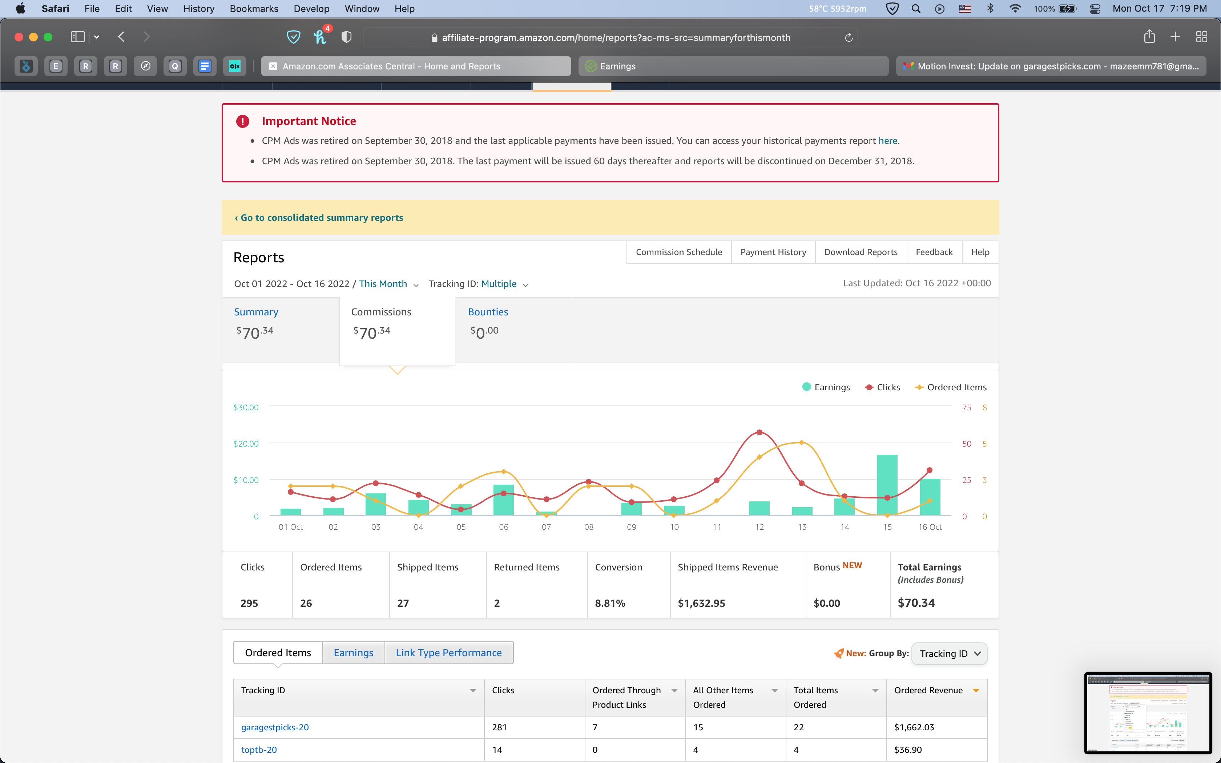Image resolution: width=1221 pixels, height=763 pixels.
Task: Open the Share icon in Safari toolbar
Action: pyautogui.click(x=1149, y=36)
